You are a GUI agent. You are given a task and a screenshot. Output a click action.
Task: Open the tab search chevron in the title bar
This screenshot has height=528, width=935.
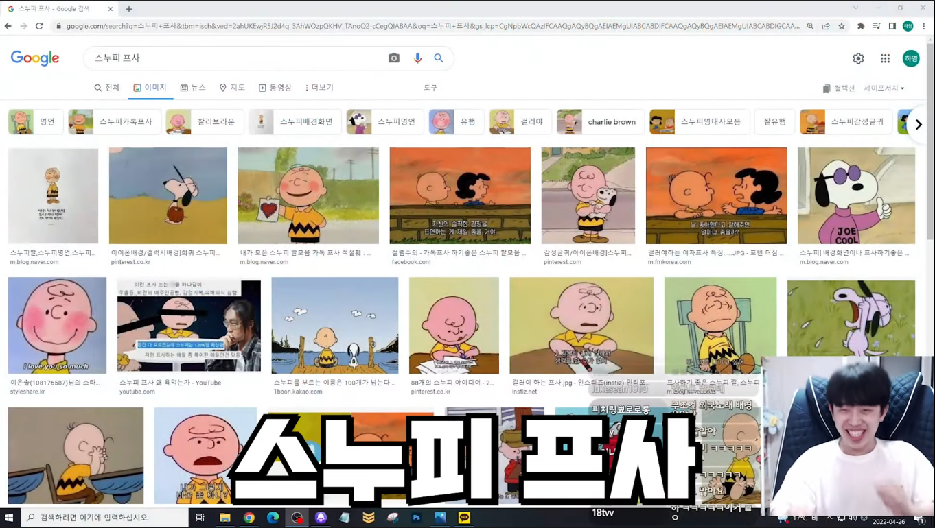(855, 8)
